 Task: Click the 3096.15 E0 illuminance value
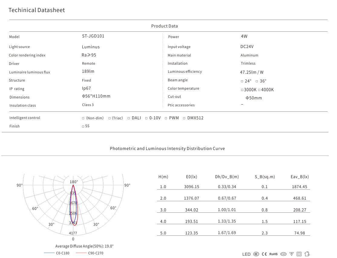point(191,187)
